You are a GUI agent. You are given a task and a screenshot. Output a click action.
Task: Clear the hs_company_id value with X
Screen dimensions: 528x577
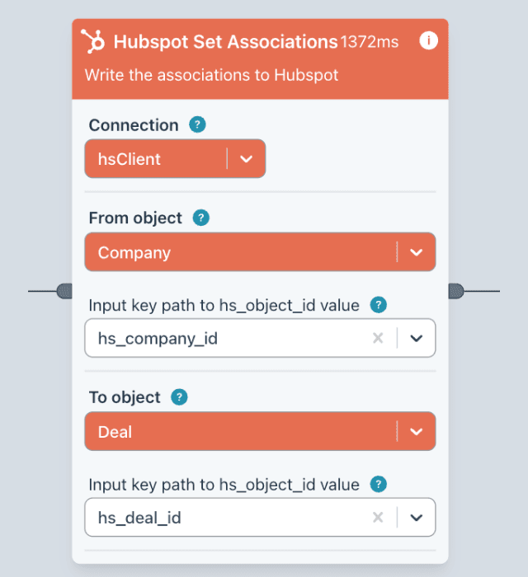coord(378,338)
